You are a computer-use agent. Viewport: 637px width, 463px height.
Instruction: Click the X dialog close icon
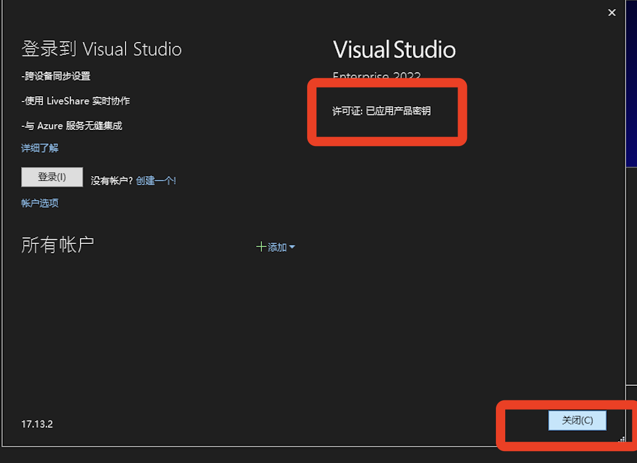click(612, 12)
